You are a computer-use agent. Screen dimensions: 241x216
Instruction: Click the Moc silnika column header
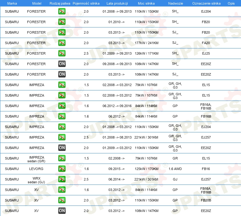[x=146, y=3]
